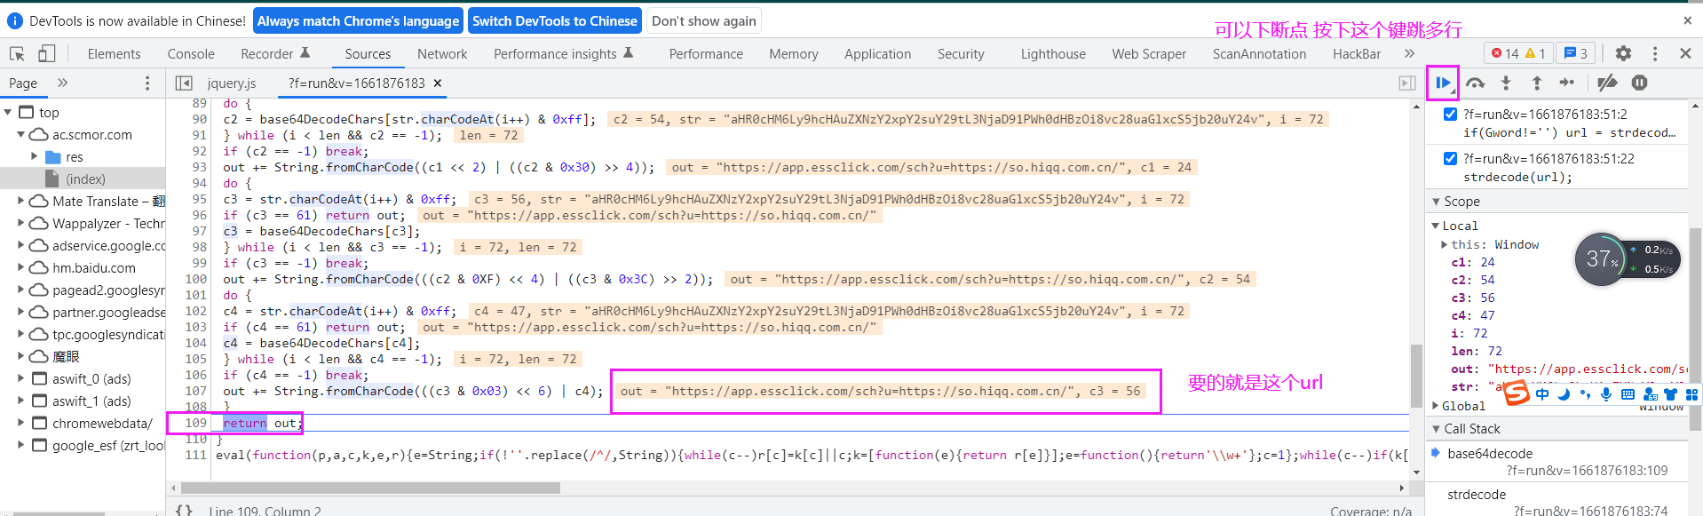The image size is (1703, 516).
Task: Switch to the Elements tab
Action: pos(114,53)
